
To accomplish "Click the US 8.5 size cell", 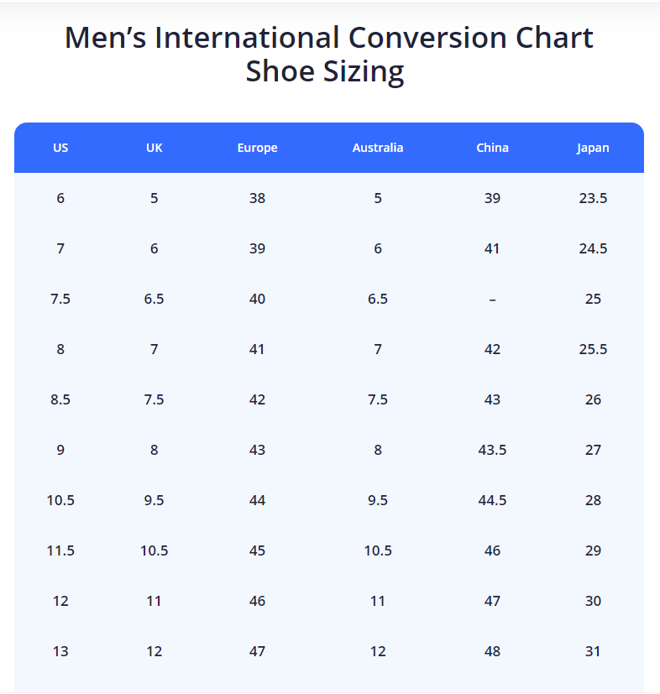I will tap(60, 399).
